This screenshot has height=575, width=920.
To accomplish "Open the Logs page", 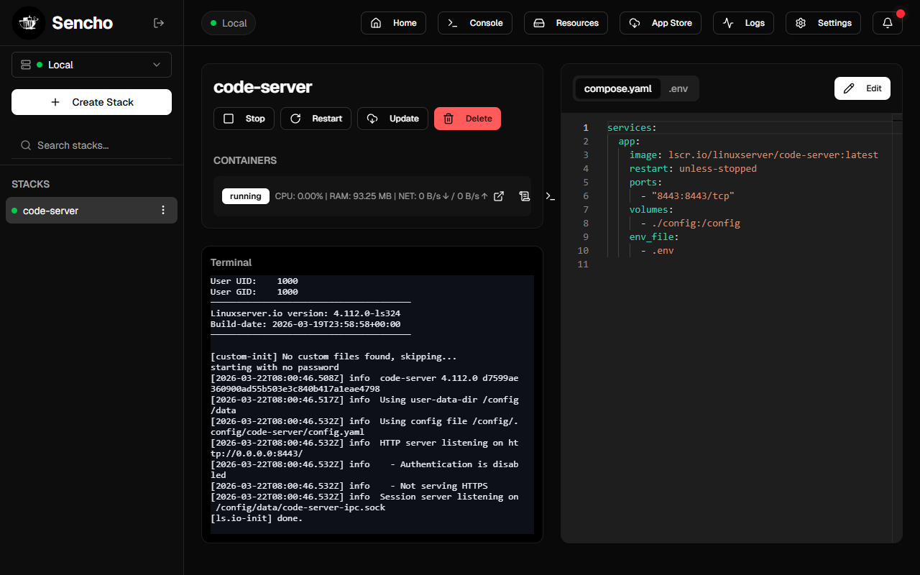I will click(x=743, y=23).
